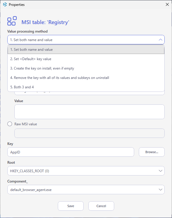Close the Properties dialog
Viewport: 172px width, 218px height.
(x=167, y=4)
